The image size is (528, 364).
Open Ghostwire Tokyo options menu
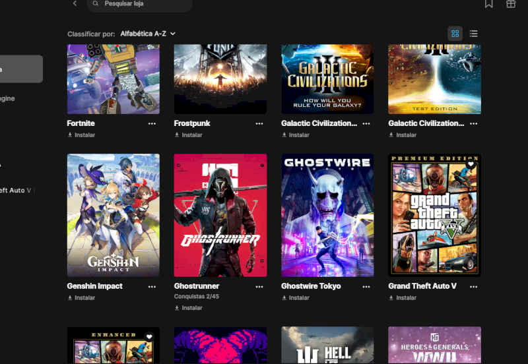click(x=366, y=287)
